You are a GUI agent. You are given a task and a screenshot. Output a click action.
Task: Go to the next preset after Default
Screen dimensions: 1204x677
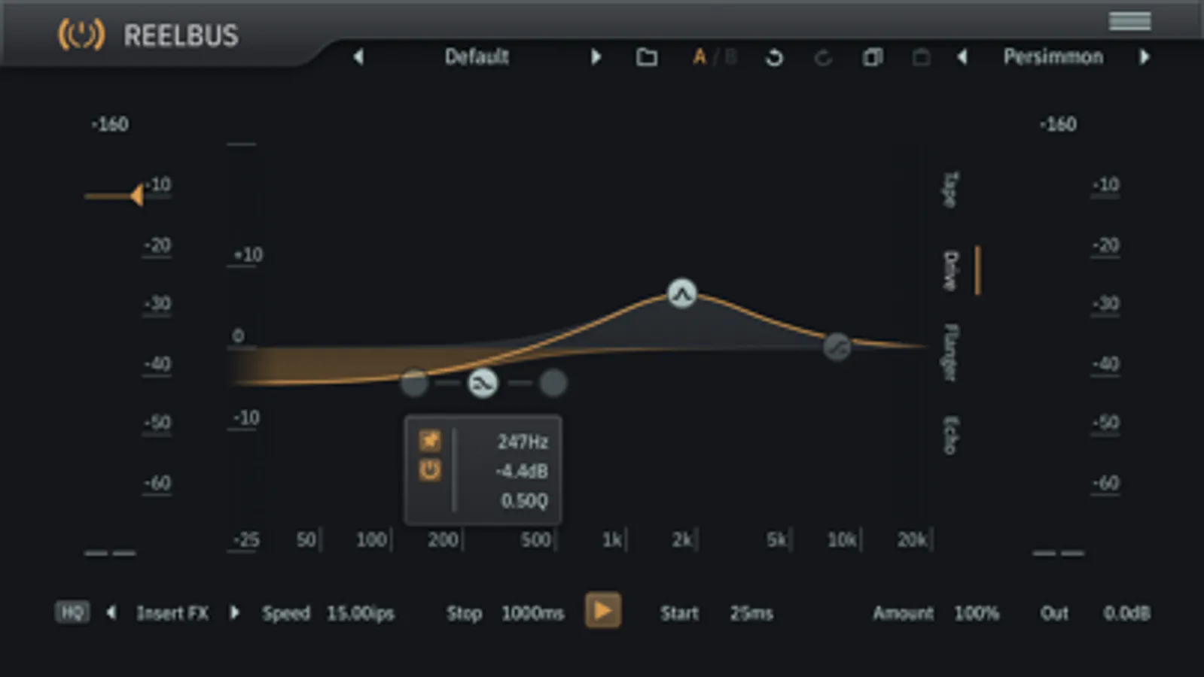(x=596, y=56)
